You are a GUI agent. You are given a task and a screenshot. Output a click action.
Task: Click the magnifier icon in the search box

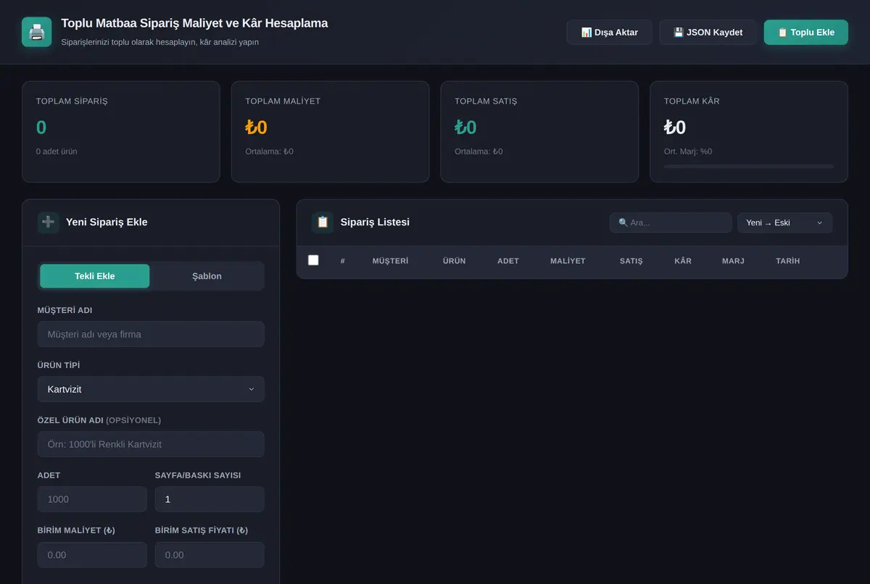(x=623, y=222)
